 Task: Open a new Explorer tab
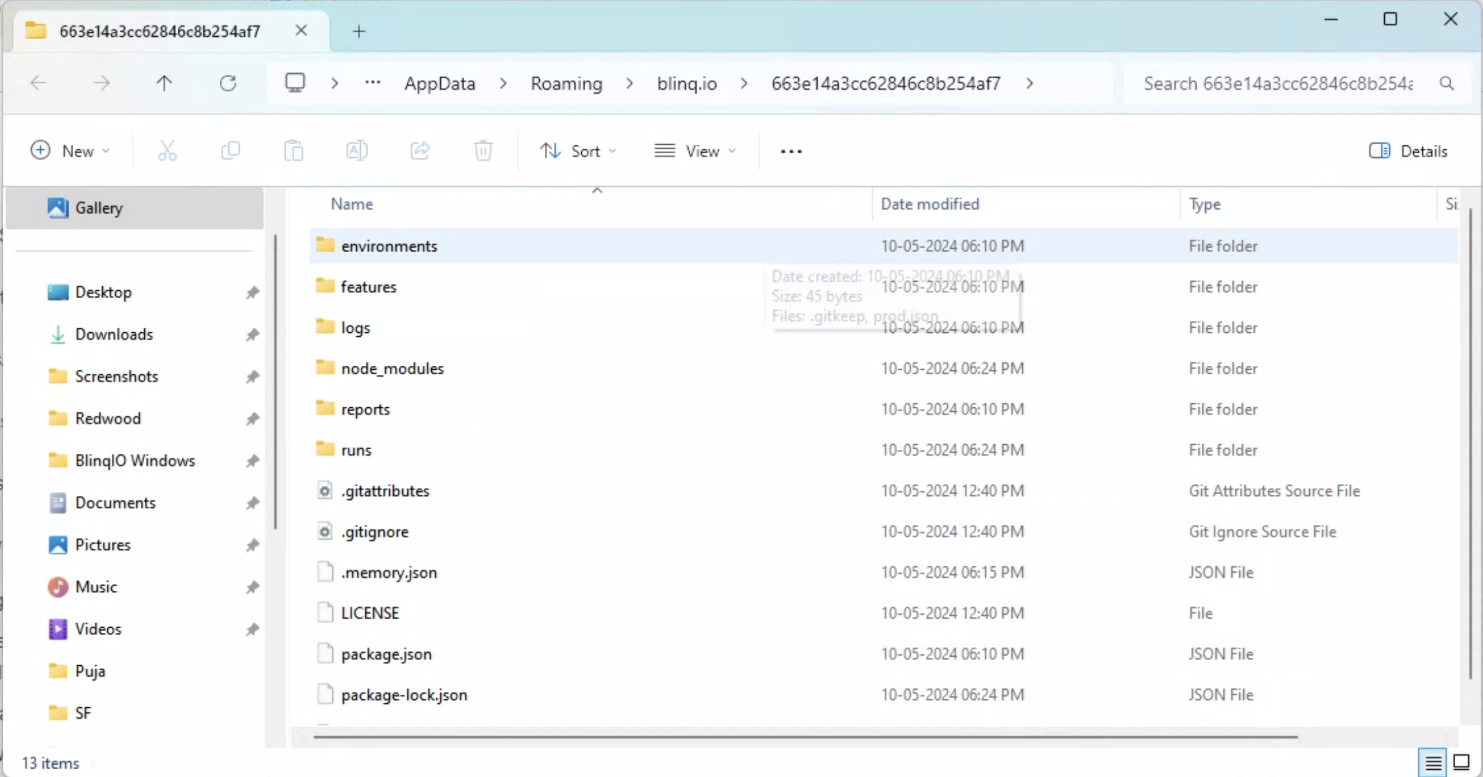click(x=359, y=30)
